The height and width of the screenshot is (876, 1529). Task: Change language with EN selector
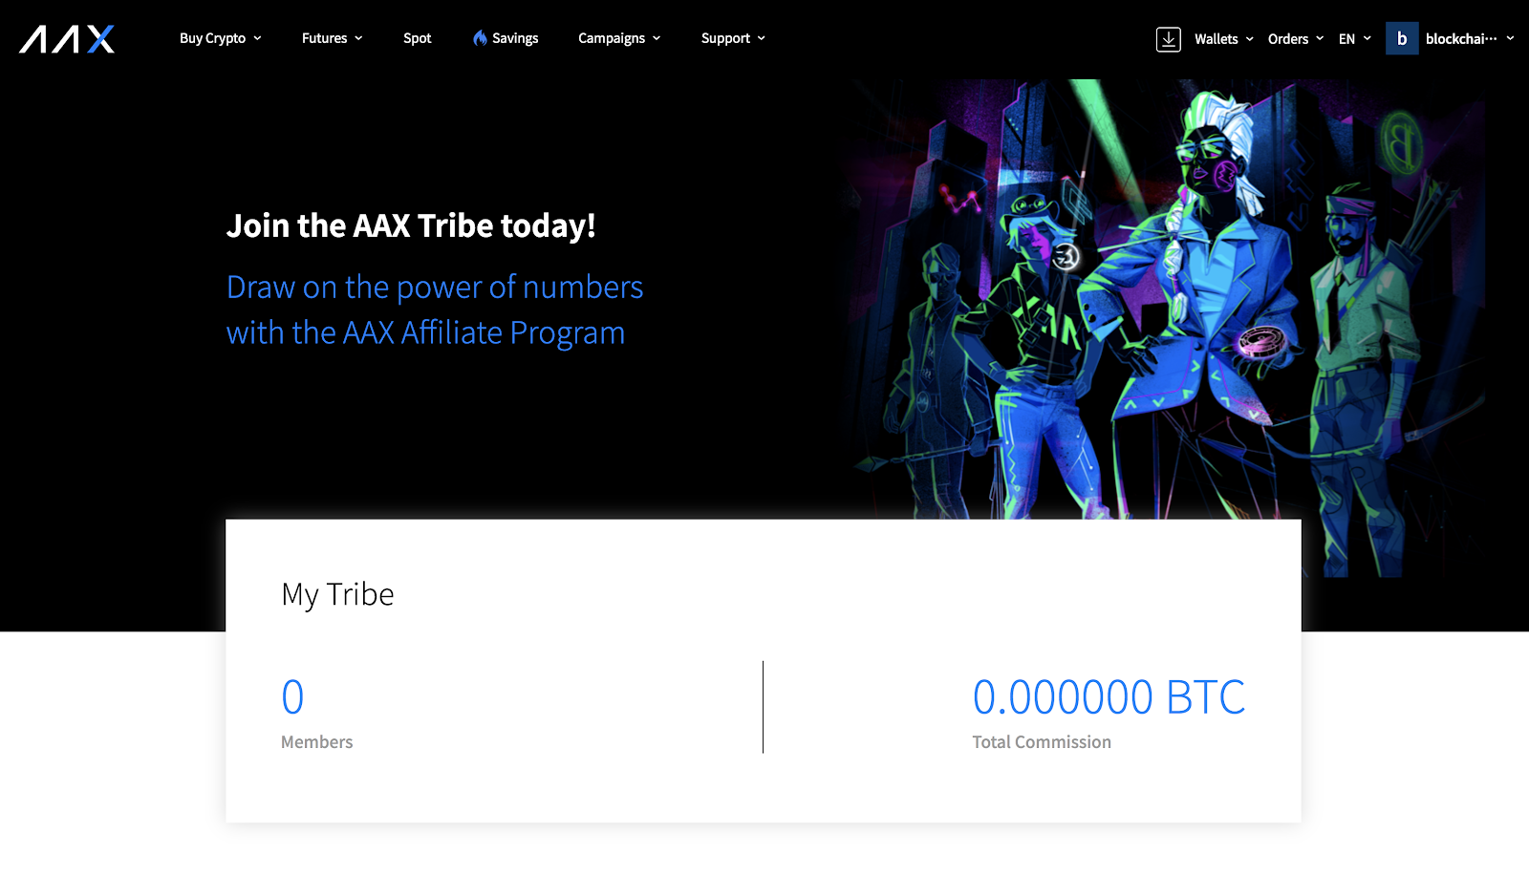click(1355, 39)
